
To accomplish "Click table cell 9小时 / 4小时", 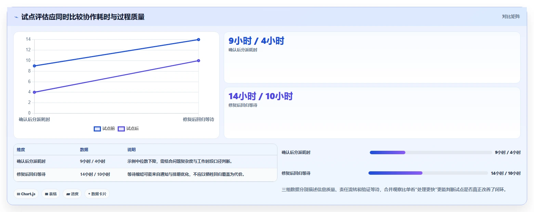I will point(93,161).
